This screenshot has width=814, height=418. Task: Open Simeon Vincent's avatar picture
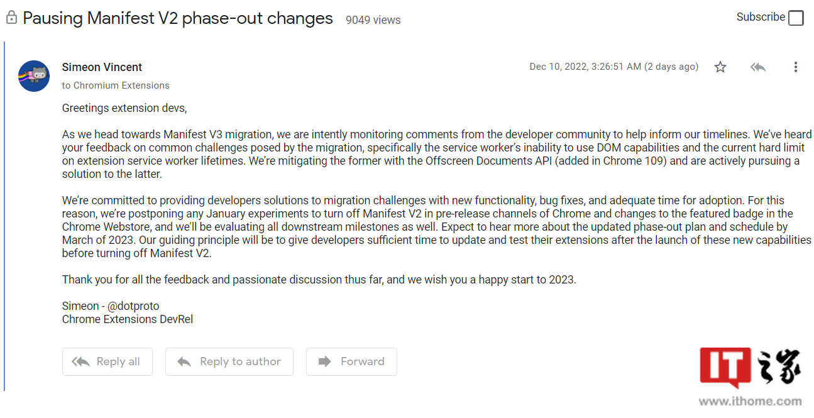point(34,76)
